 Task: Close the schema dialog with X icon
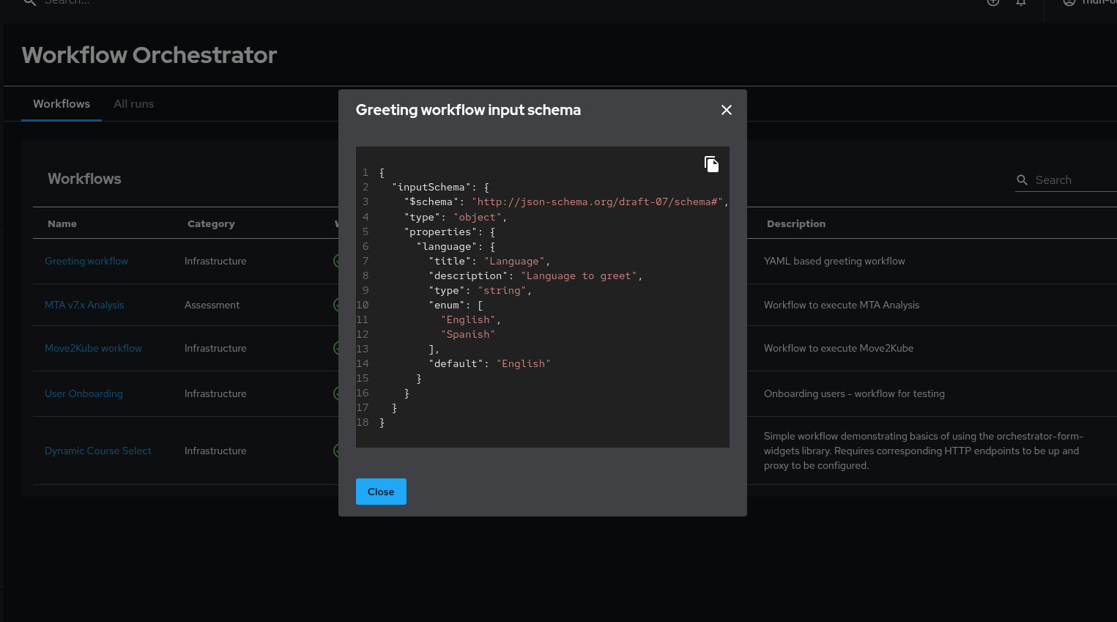tap(726, 110)
